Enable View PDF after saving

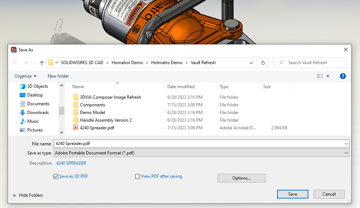pos(137,177)
